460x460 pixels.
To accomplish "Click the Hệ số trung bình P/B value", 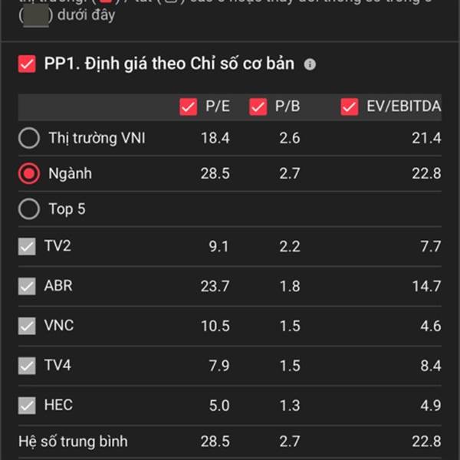I will point(290,442).
